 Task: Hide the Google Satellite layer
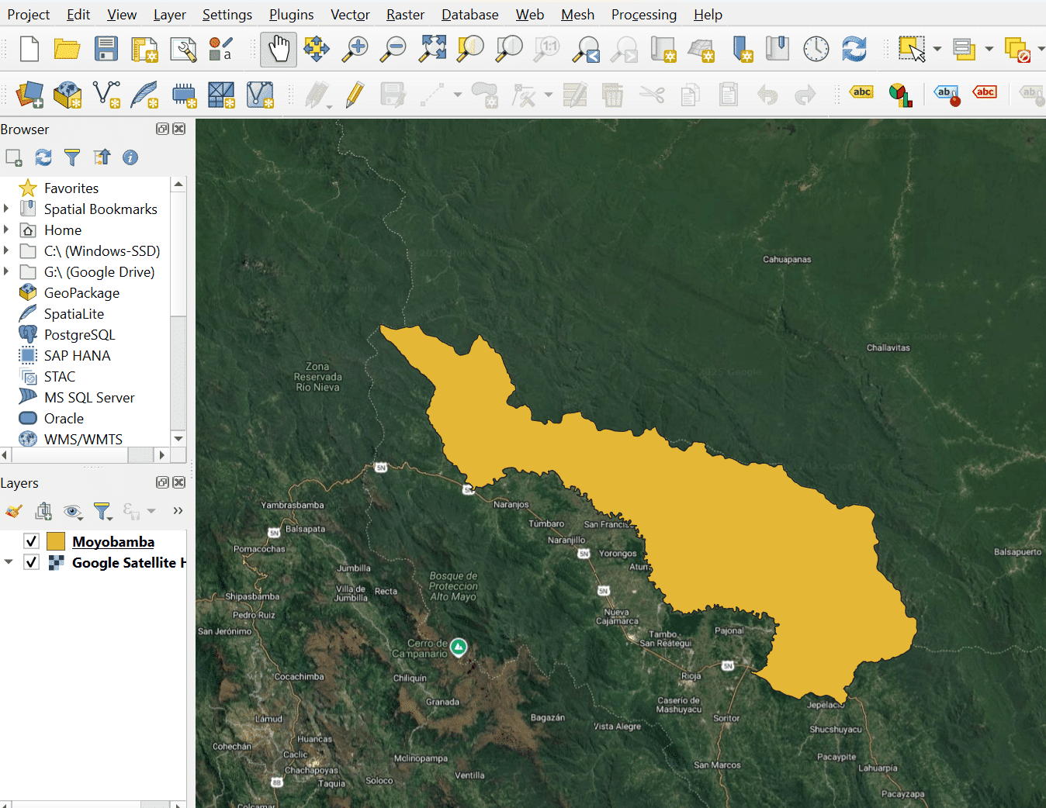pos(31,562)
